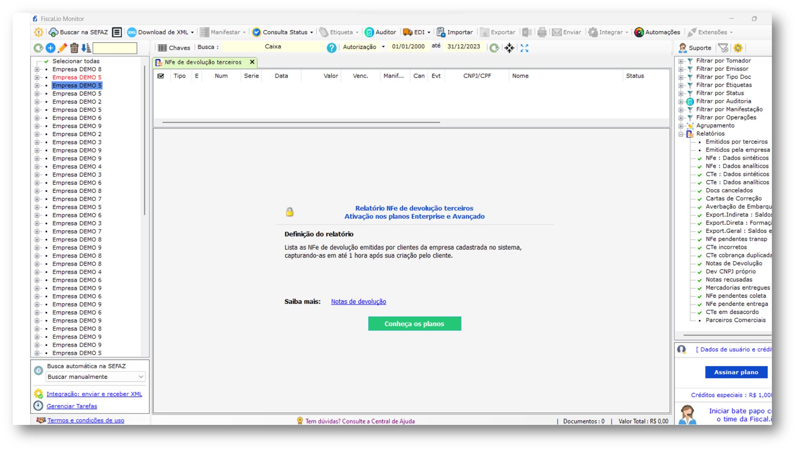The width and height of the screenshot is (798, 451).
Task: Toggle Notas recusadas report check
Action: tap(700, 280)
